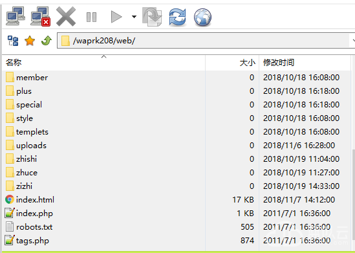Click the text file icon of robots.txt
The height and width of the screenshot is (253, 355).
click(x=10, y=226)
